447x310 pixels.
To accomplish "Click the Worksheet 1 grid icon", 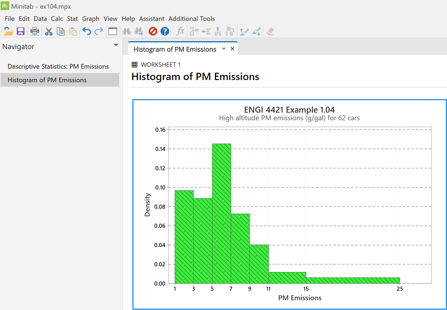I will (x=135, y=65).
